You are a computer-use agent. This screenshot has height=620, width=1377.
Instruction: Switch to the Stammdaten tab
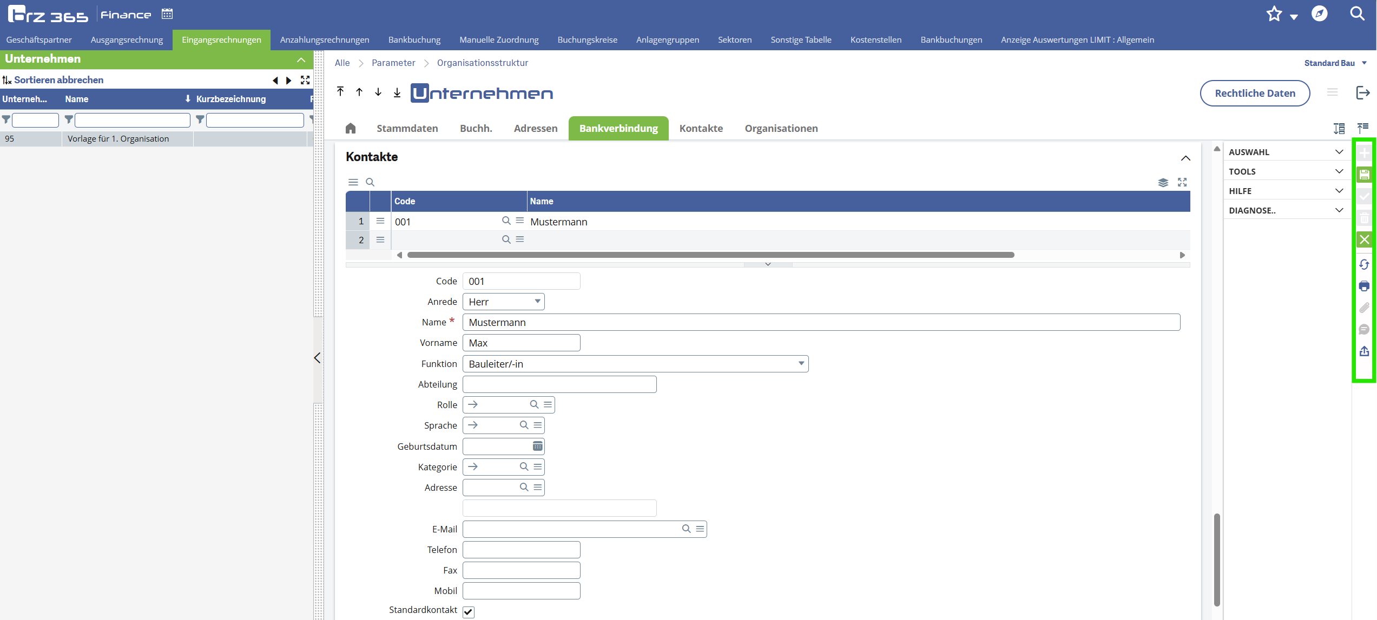tap(407, 128)
